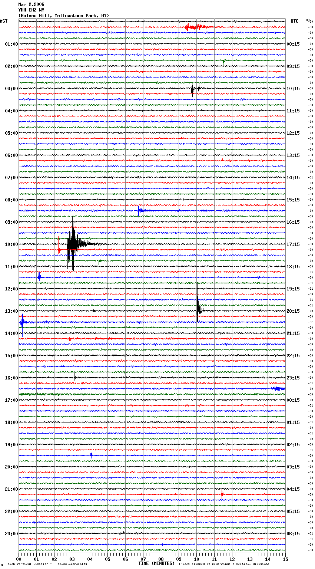
Task: Click the "02:15" UTC row label
Action: click(293, 445)
